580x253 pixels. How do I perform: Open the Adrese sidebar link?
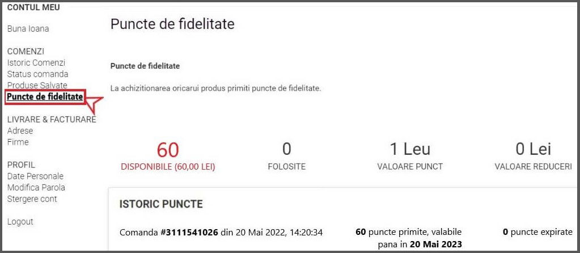click(x=20, y=130)
